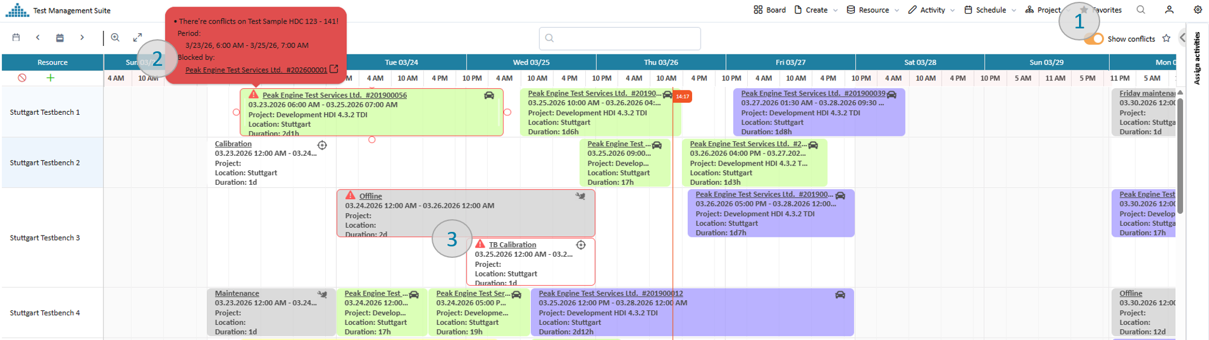Open the Offline activity link on Testbench 3
Viewport: 1209px width, 340px height.
371,196
